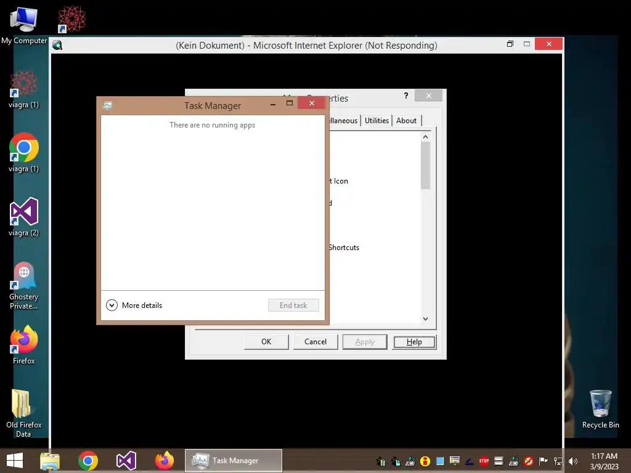Click the Internet Explorer title bar icon
This screenshot has height=473, width=631.
[x=57, y=46]
